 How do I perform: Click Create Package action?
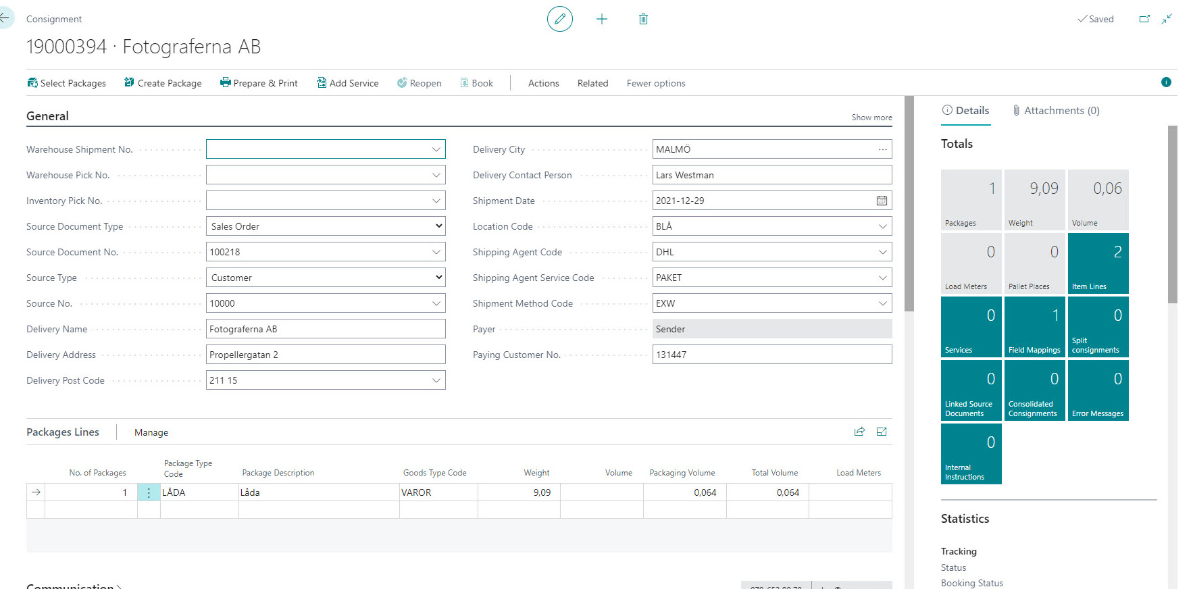(x=163, y=83)
